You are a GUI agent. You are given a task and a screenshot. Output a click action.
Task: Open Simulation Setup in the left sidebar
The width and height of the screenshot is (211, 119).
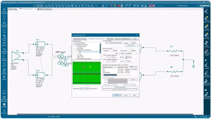tap(4, 51)
